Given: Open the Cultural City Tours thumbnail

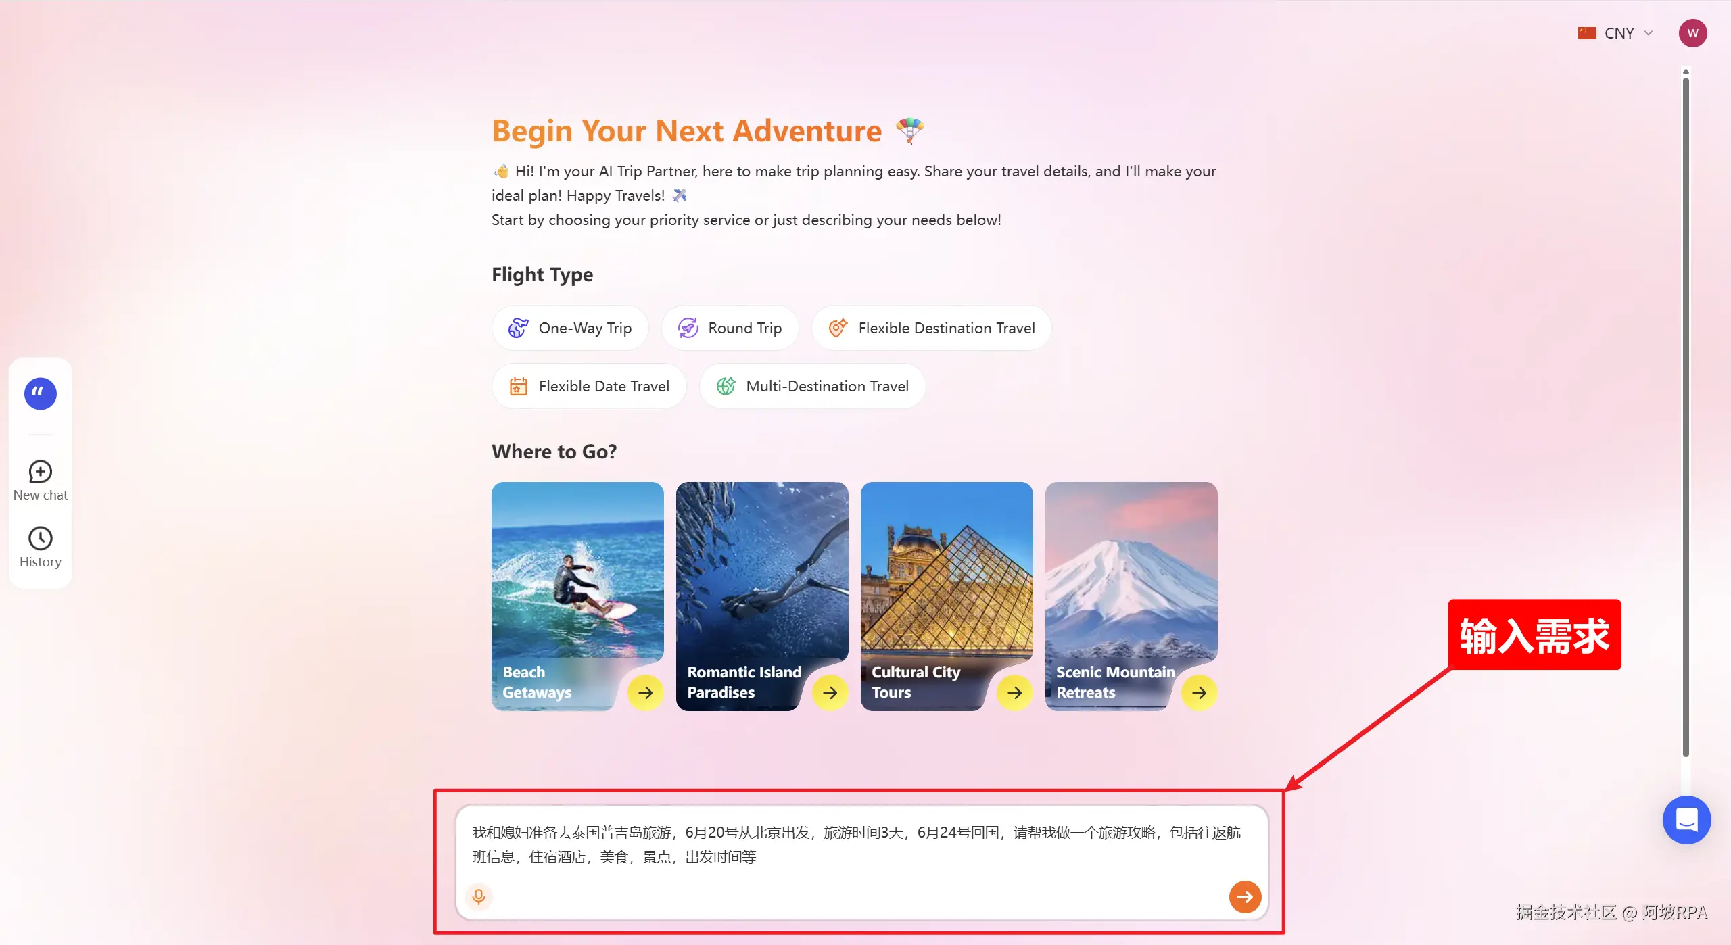Looking at the screenshot, I should (x=947, y=596).
